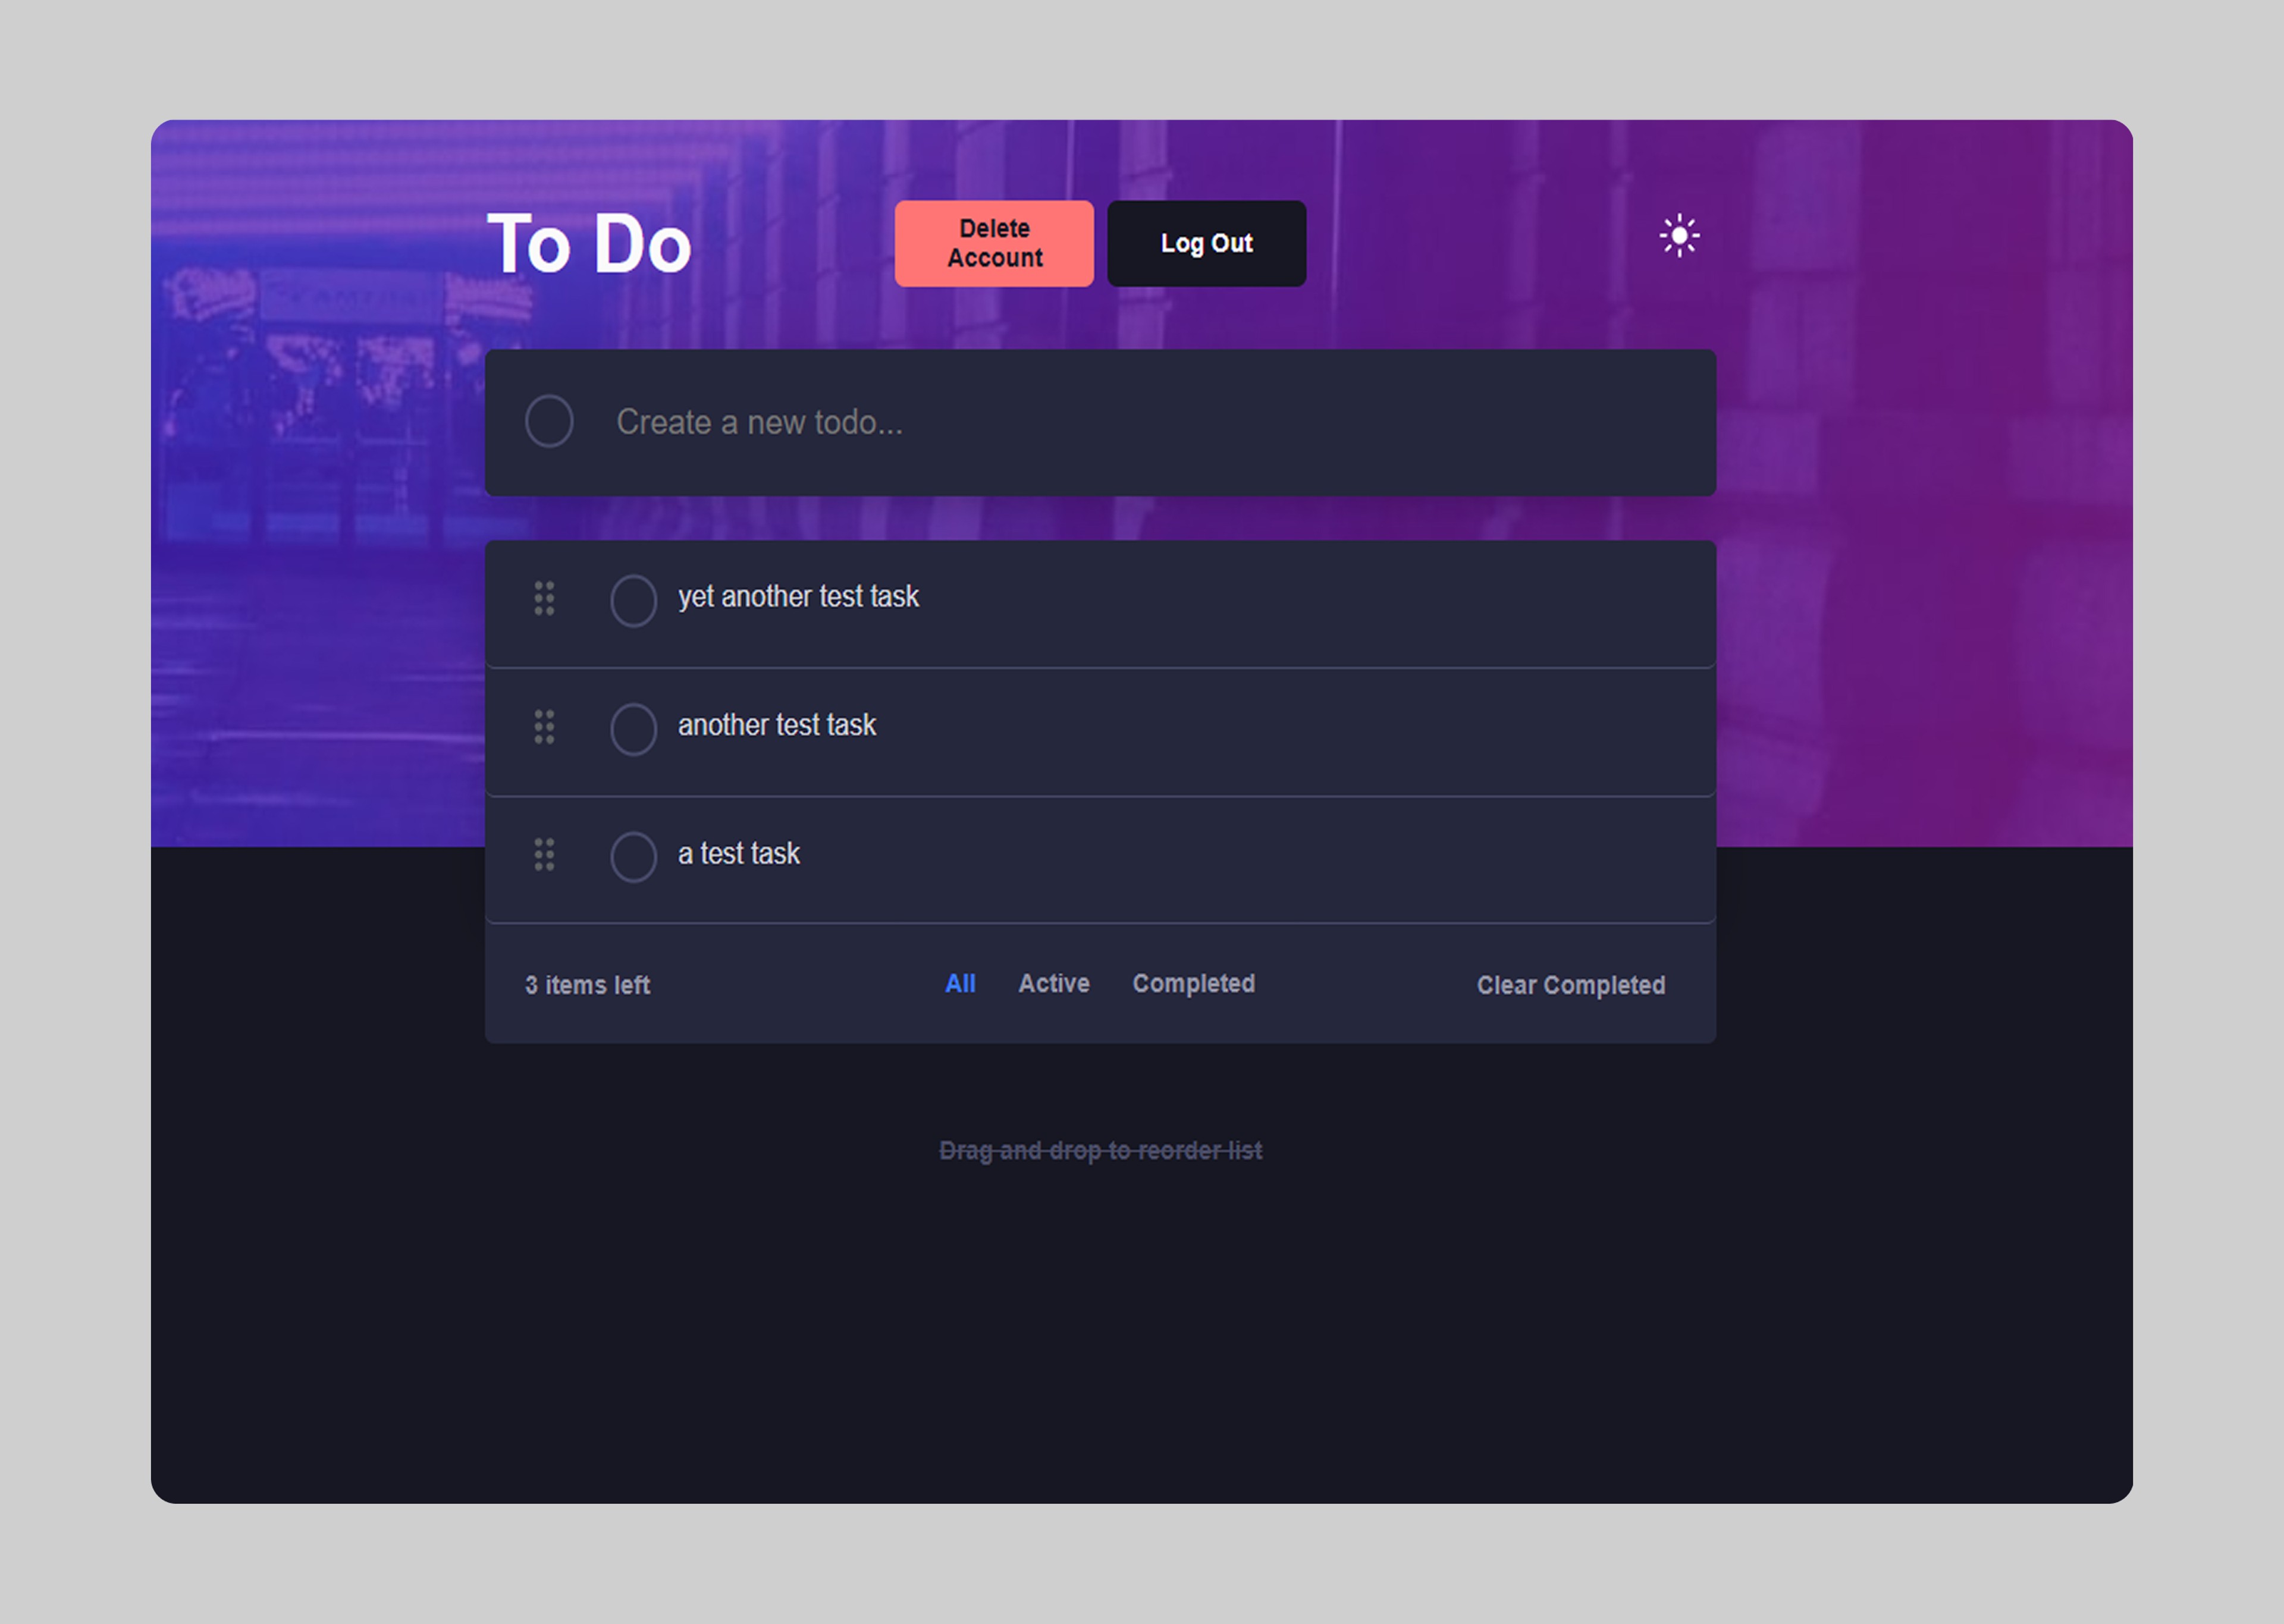Check off 'another test task'
Image resolution: width=2284 pixels, height=1624 pixels.
point(633,729)
